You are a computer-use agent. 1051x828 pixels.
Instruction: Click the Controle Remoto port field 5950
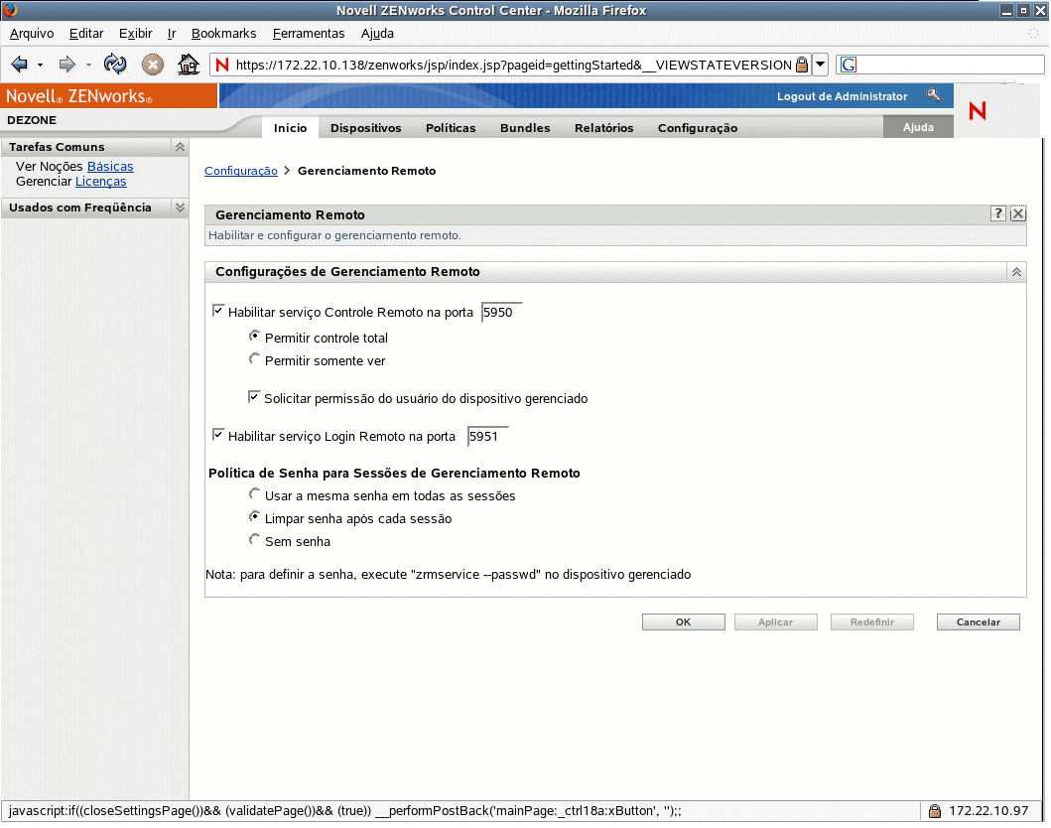pos(501,313)
